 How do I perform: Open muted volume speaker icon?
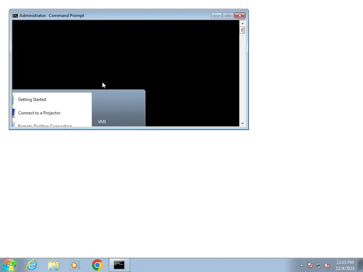327,265
